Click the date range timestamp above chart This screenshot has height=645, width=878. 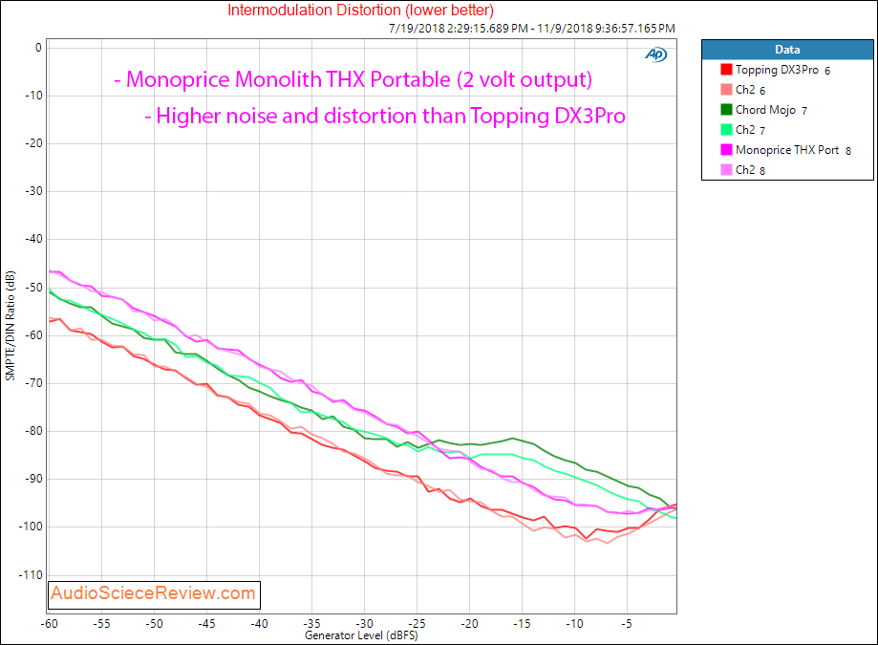pyautogui.click(x=532, y=28)
